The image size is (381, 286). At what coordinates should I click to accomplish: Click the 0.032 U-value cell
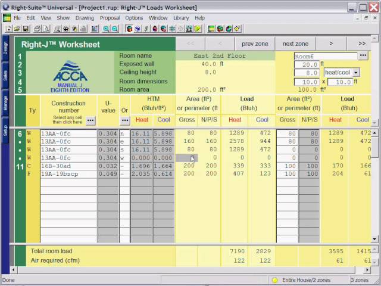108,166
